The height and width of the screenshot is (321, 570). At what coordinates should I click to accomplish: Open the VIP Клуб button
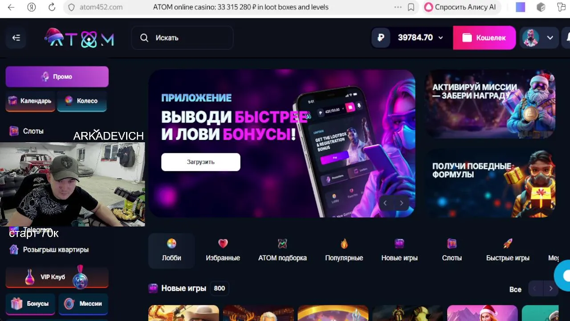click(57, 277)
